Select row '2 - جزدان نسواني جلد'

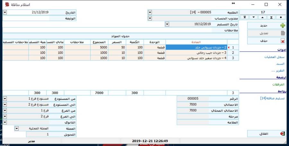coord(197,47)
